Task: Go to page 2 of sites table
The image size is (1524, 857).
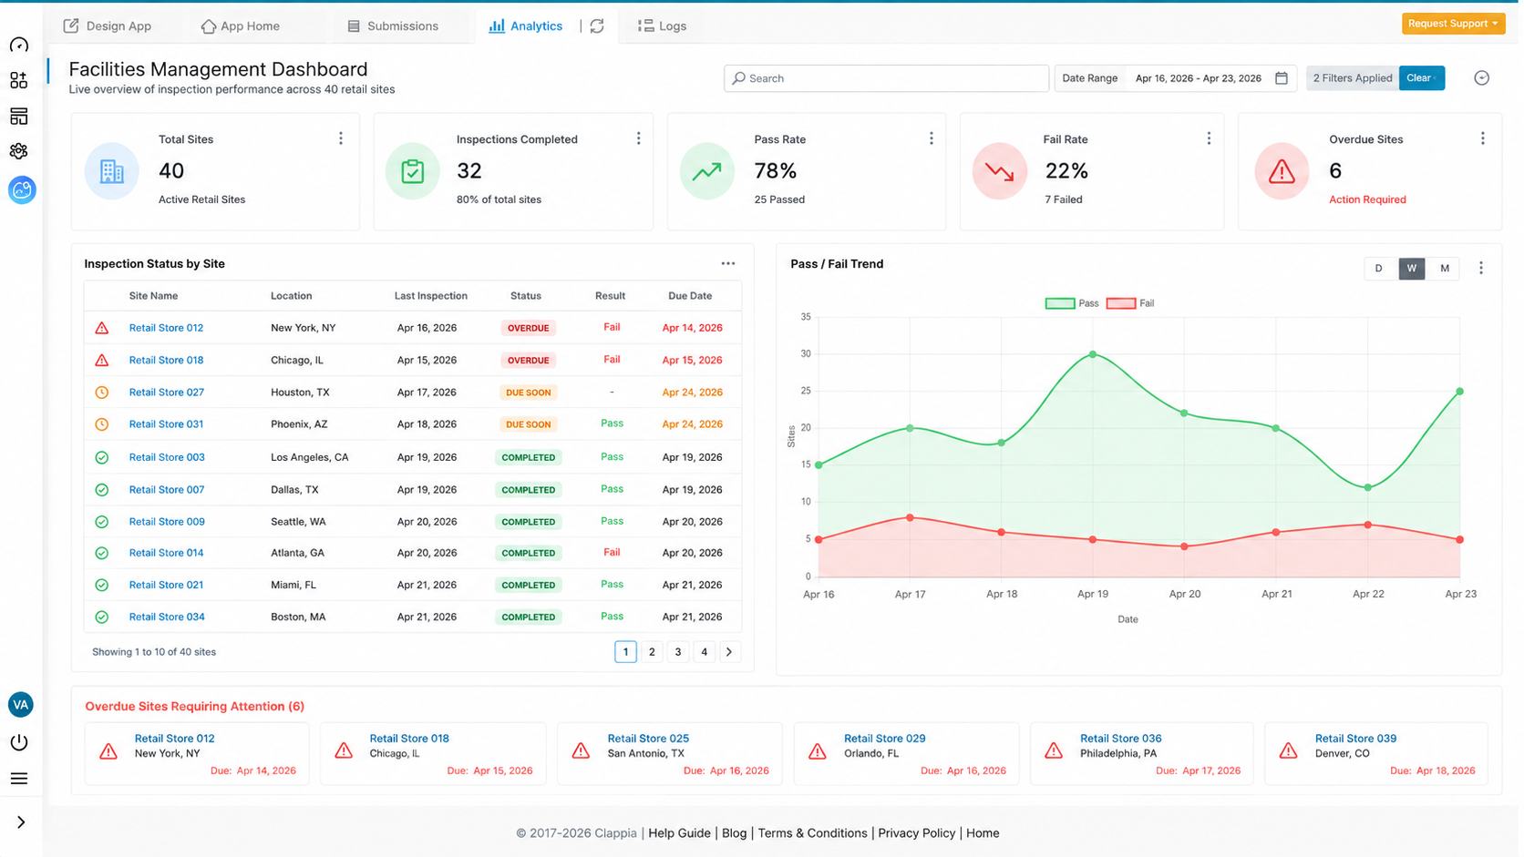Action: pos(651,652)
